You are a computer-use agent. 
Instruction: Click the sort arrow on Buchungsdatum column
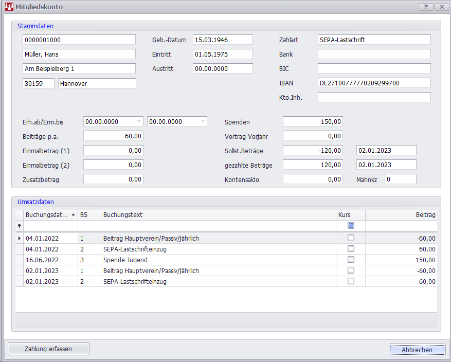tap(73, 215)
